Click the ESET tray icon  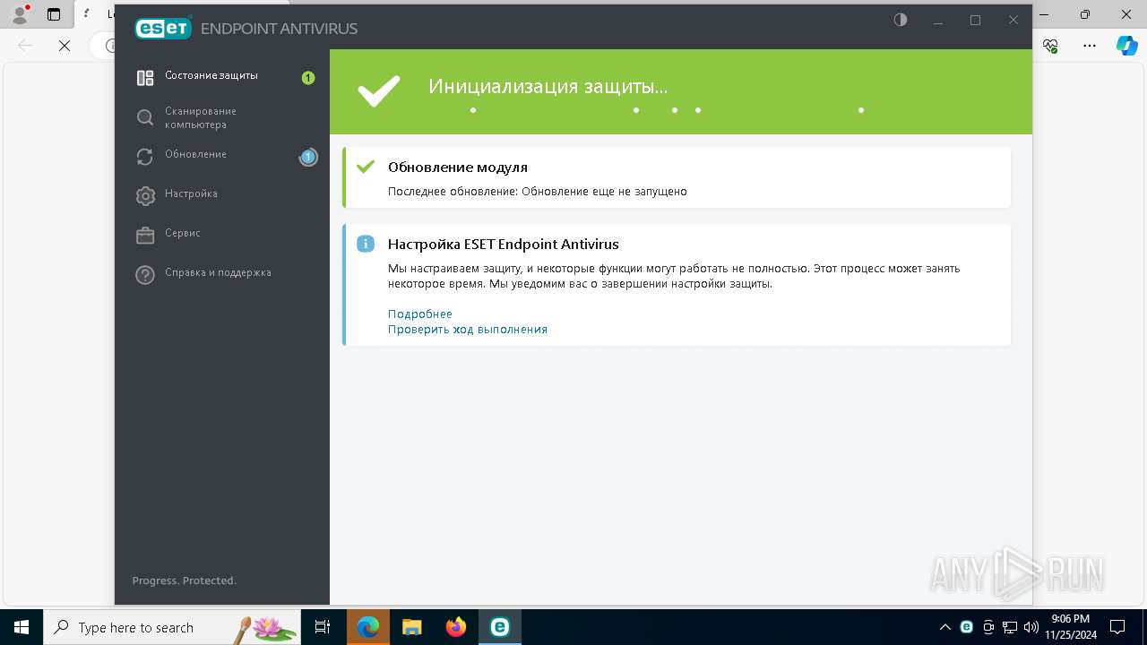966,627
